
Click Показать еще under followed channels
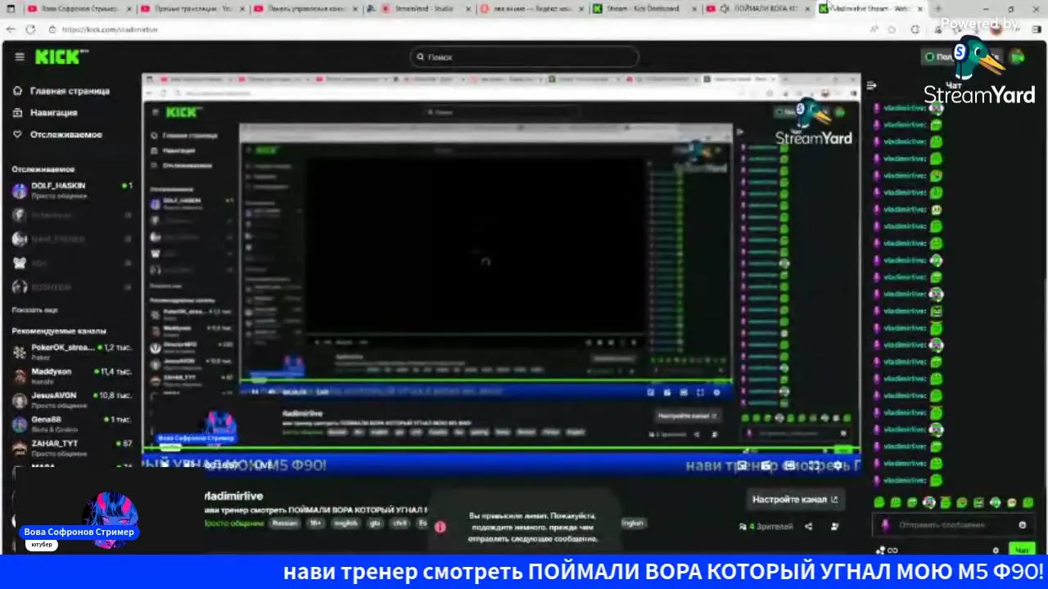click(34, 310)
